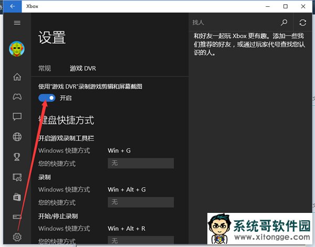315x247 pixels.
Task: Refresh the friends list
Action: click(x=303, y=23)
